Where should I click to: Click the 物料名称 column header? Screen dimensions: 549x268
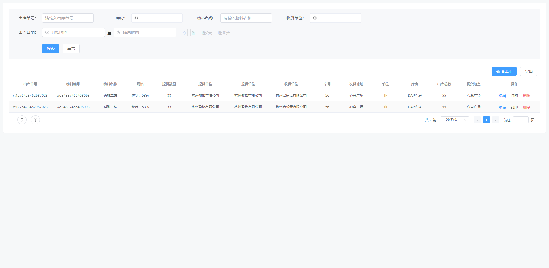click(110, 84)
